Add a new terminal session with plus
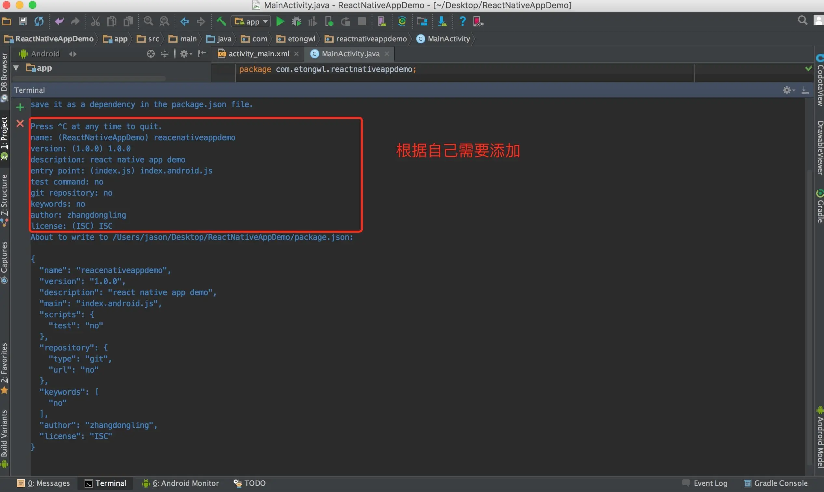This screenshot has height=492, width=824. pos(20,107)
